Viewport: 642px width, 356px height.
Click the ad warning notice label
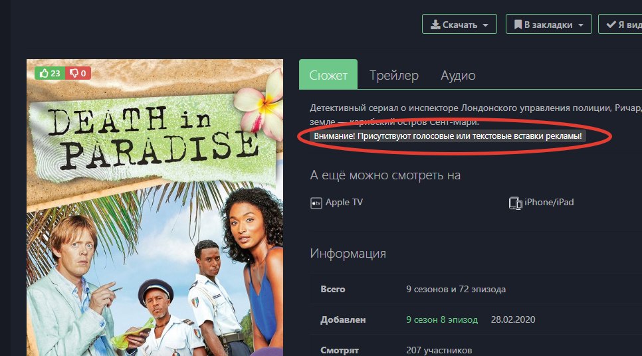click(448, 136)
